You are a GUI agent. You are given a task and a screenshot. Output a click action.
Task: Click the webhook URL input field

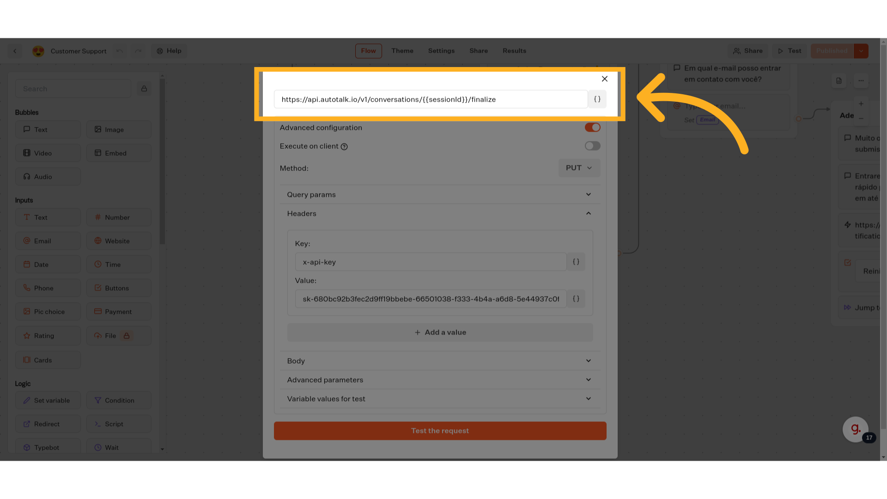pyautogui.click(x=431, y=99)
